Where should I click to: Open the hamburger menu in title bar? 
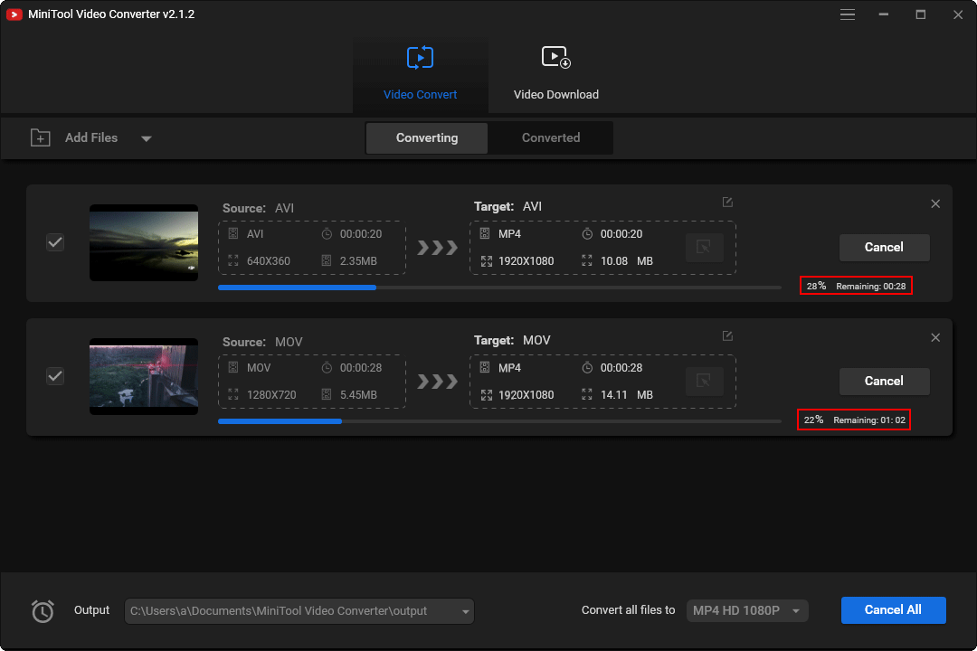point(848,14)
